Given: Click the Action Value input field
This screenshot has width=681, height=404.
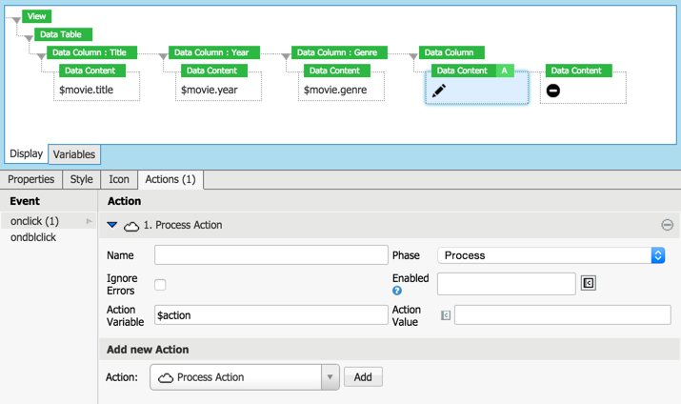Looking at the screenshot, I should [x=563, y=315].
